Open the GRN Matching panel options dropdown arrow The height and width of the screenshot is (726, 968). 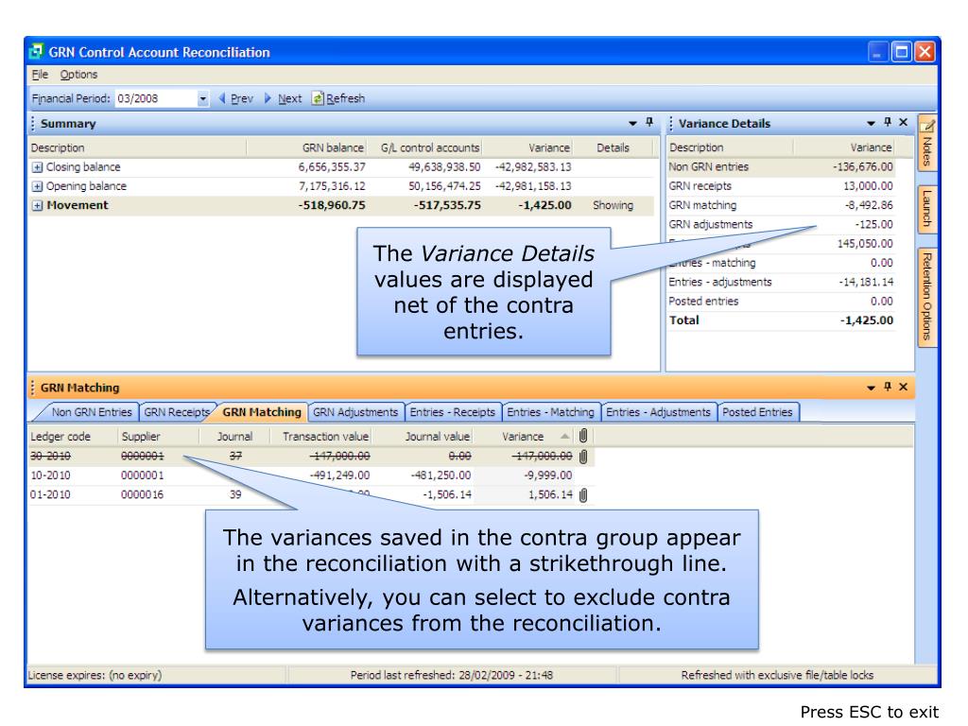(871, 388)
